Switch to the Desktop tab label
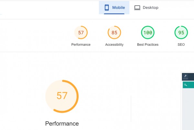The height and width of the screenshot is (130, 194). coord(151,8)
